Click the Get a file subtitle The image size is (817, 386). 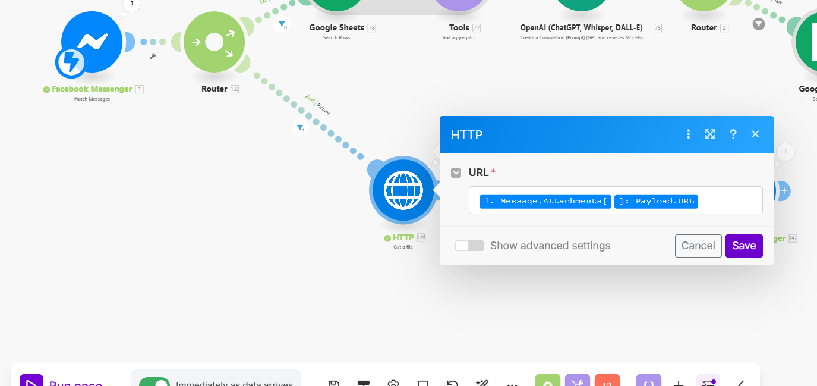pyautogui.click(x=403, y=247)
